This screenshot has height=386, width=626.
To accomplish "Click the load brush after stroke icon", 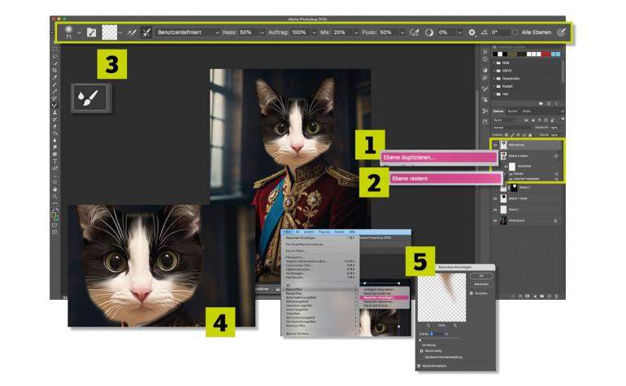I will pyautogui.click(x=130, y=33).
